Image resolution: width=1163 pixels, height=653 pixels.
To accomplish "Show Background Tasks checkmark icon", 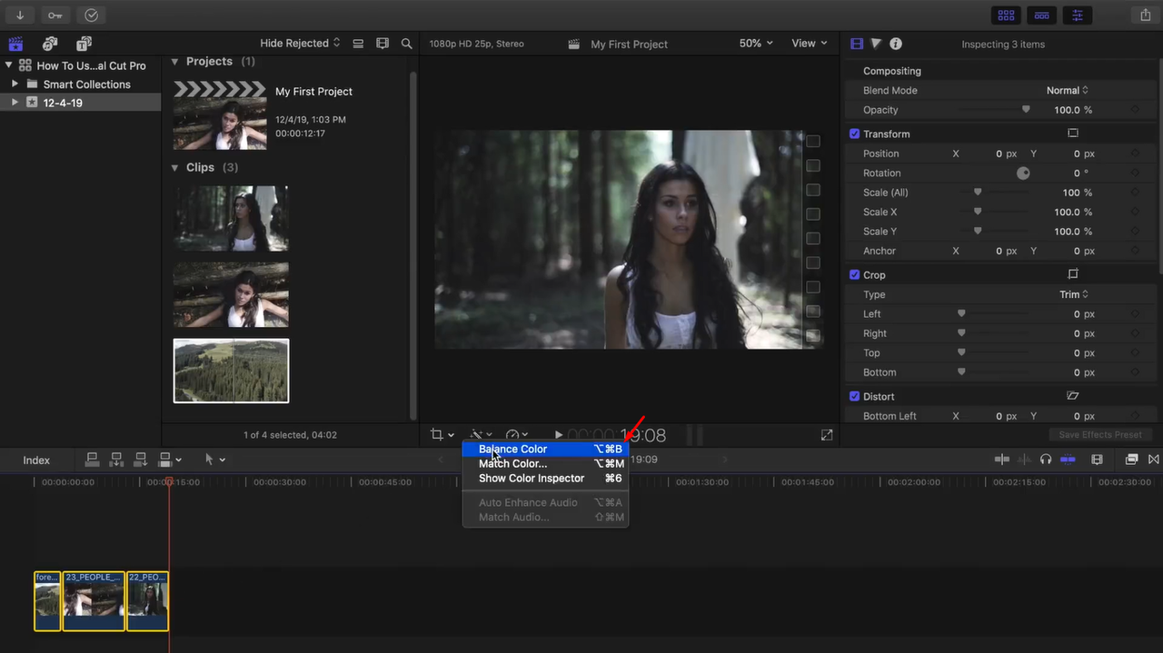I will pos(91,15).
